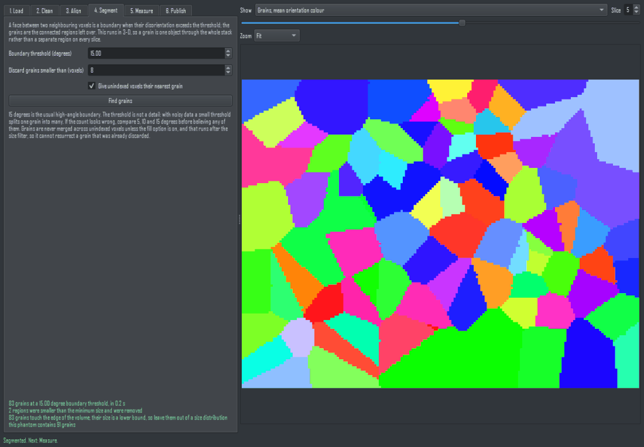Expand the Zoom Fit dropdown

pyautogui.click(x=277, y=36)
